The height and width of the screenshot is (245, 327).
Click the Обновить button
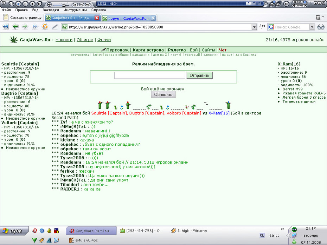pyautogui.click(x=163, y=94)
